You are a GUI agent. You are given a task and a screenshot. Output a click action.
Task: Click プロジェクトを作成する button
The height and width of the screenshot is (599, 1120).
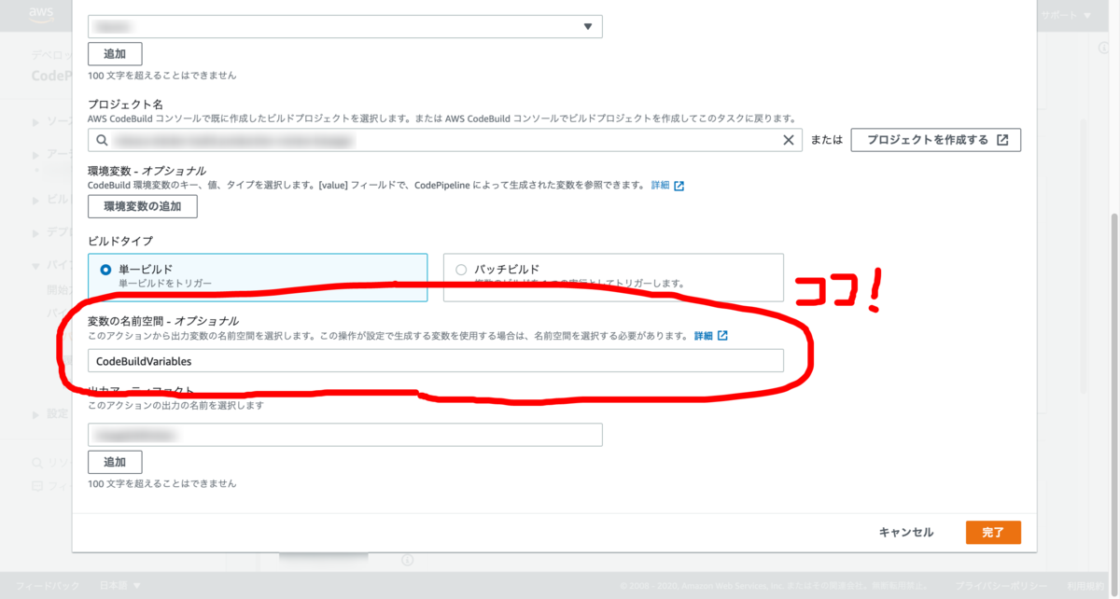[936, 140]
